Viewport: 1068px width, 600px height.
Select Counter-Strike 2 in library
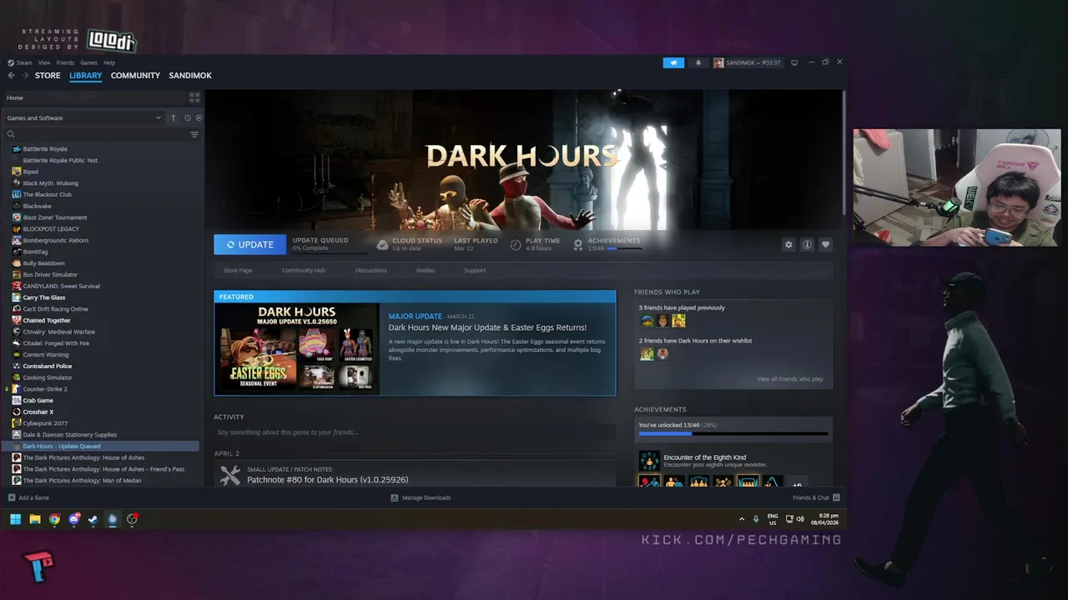click(x=45, y=389)
